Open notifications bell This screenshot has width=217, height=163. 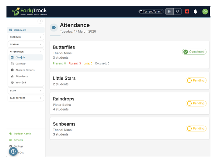tap(195, 12)
